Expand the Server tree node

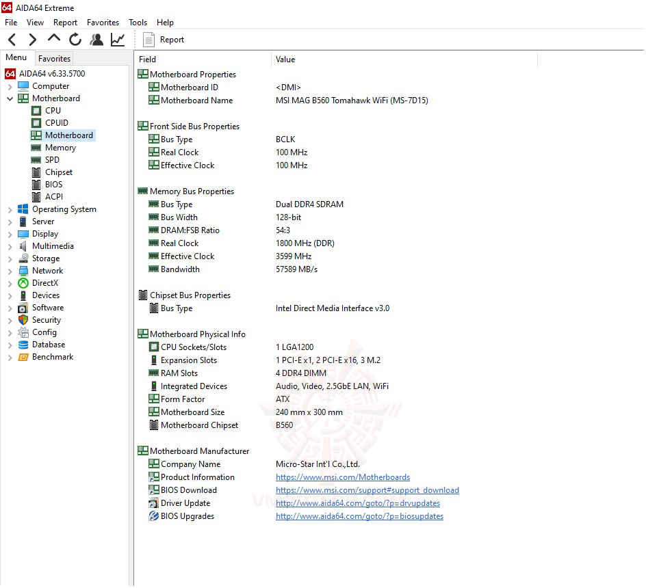pyautogui.click(x=10, y=222)
